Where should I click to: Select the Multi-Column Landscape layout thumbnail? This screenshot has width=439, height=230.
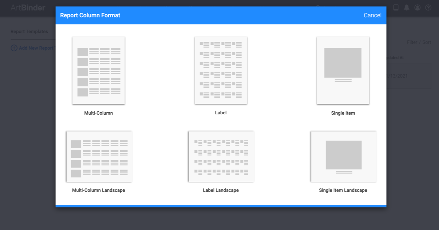pos(99,156)
